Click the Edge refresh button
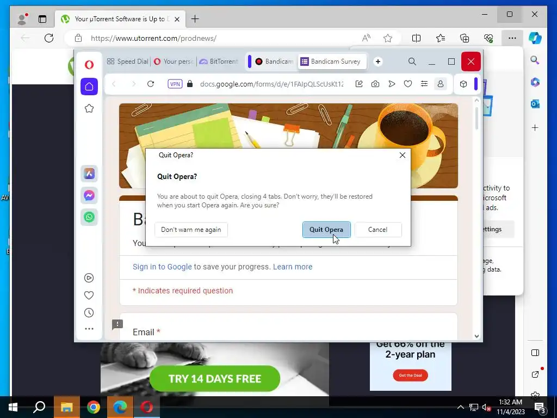 (49, 38)
